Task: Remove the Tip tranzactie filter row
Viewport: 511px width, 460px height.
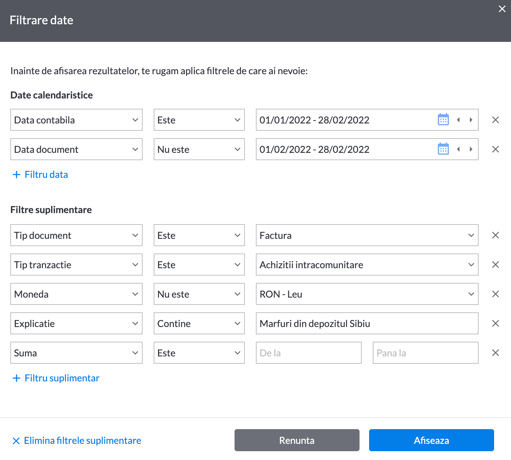Action: click(496, 265)
